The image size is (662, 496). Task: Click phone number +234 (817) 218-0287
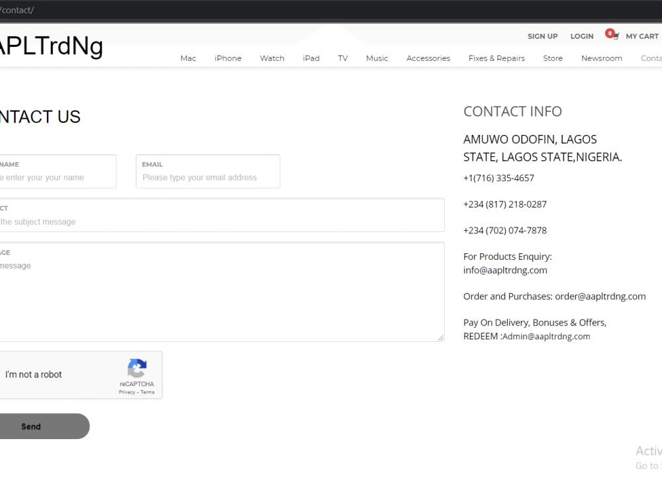click(x=505, y=204)
